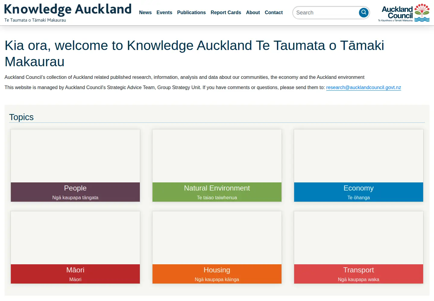The height and width of the screenshot is (301, 434).
Task: Click the Māori card image area
Action: coord(75,238)
